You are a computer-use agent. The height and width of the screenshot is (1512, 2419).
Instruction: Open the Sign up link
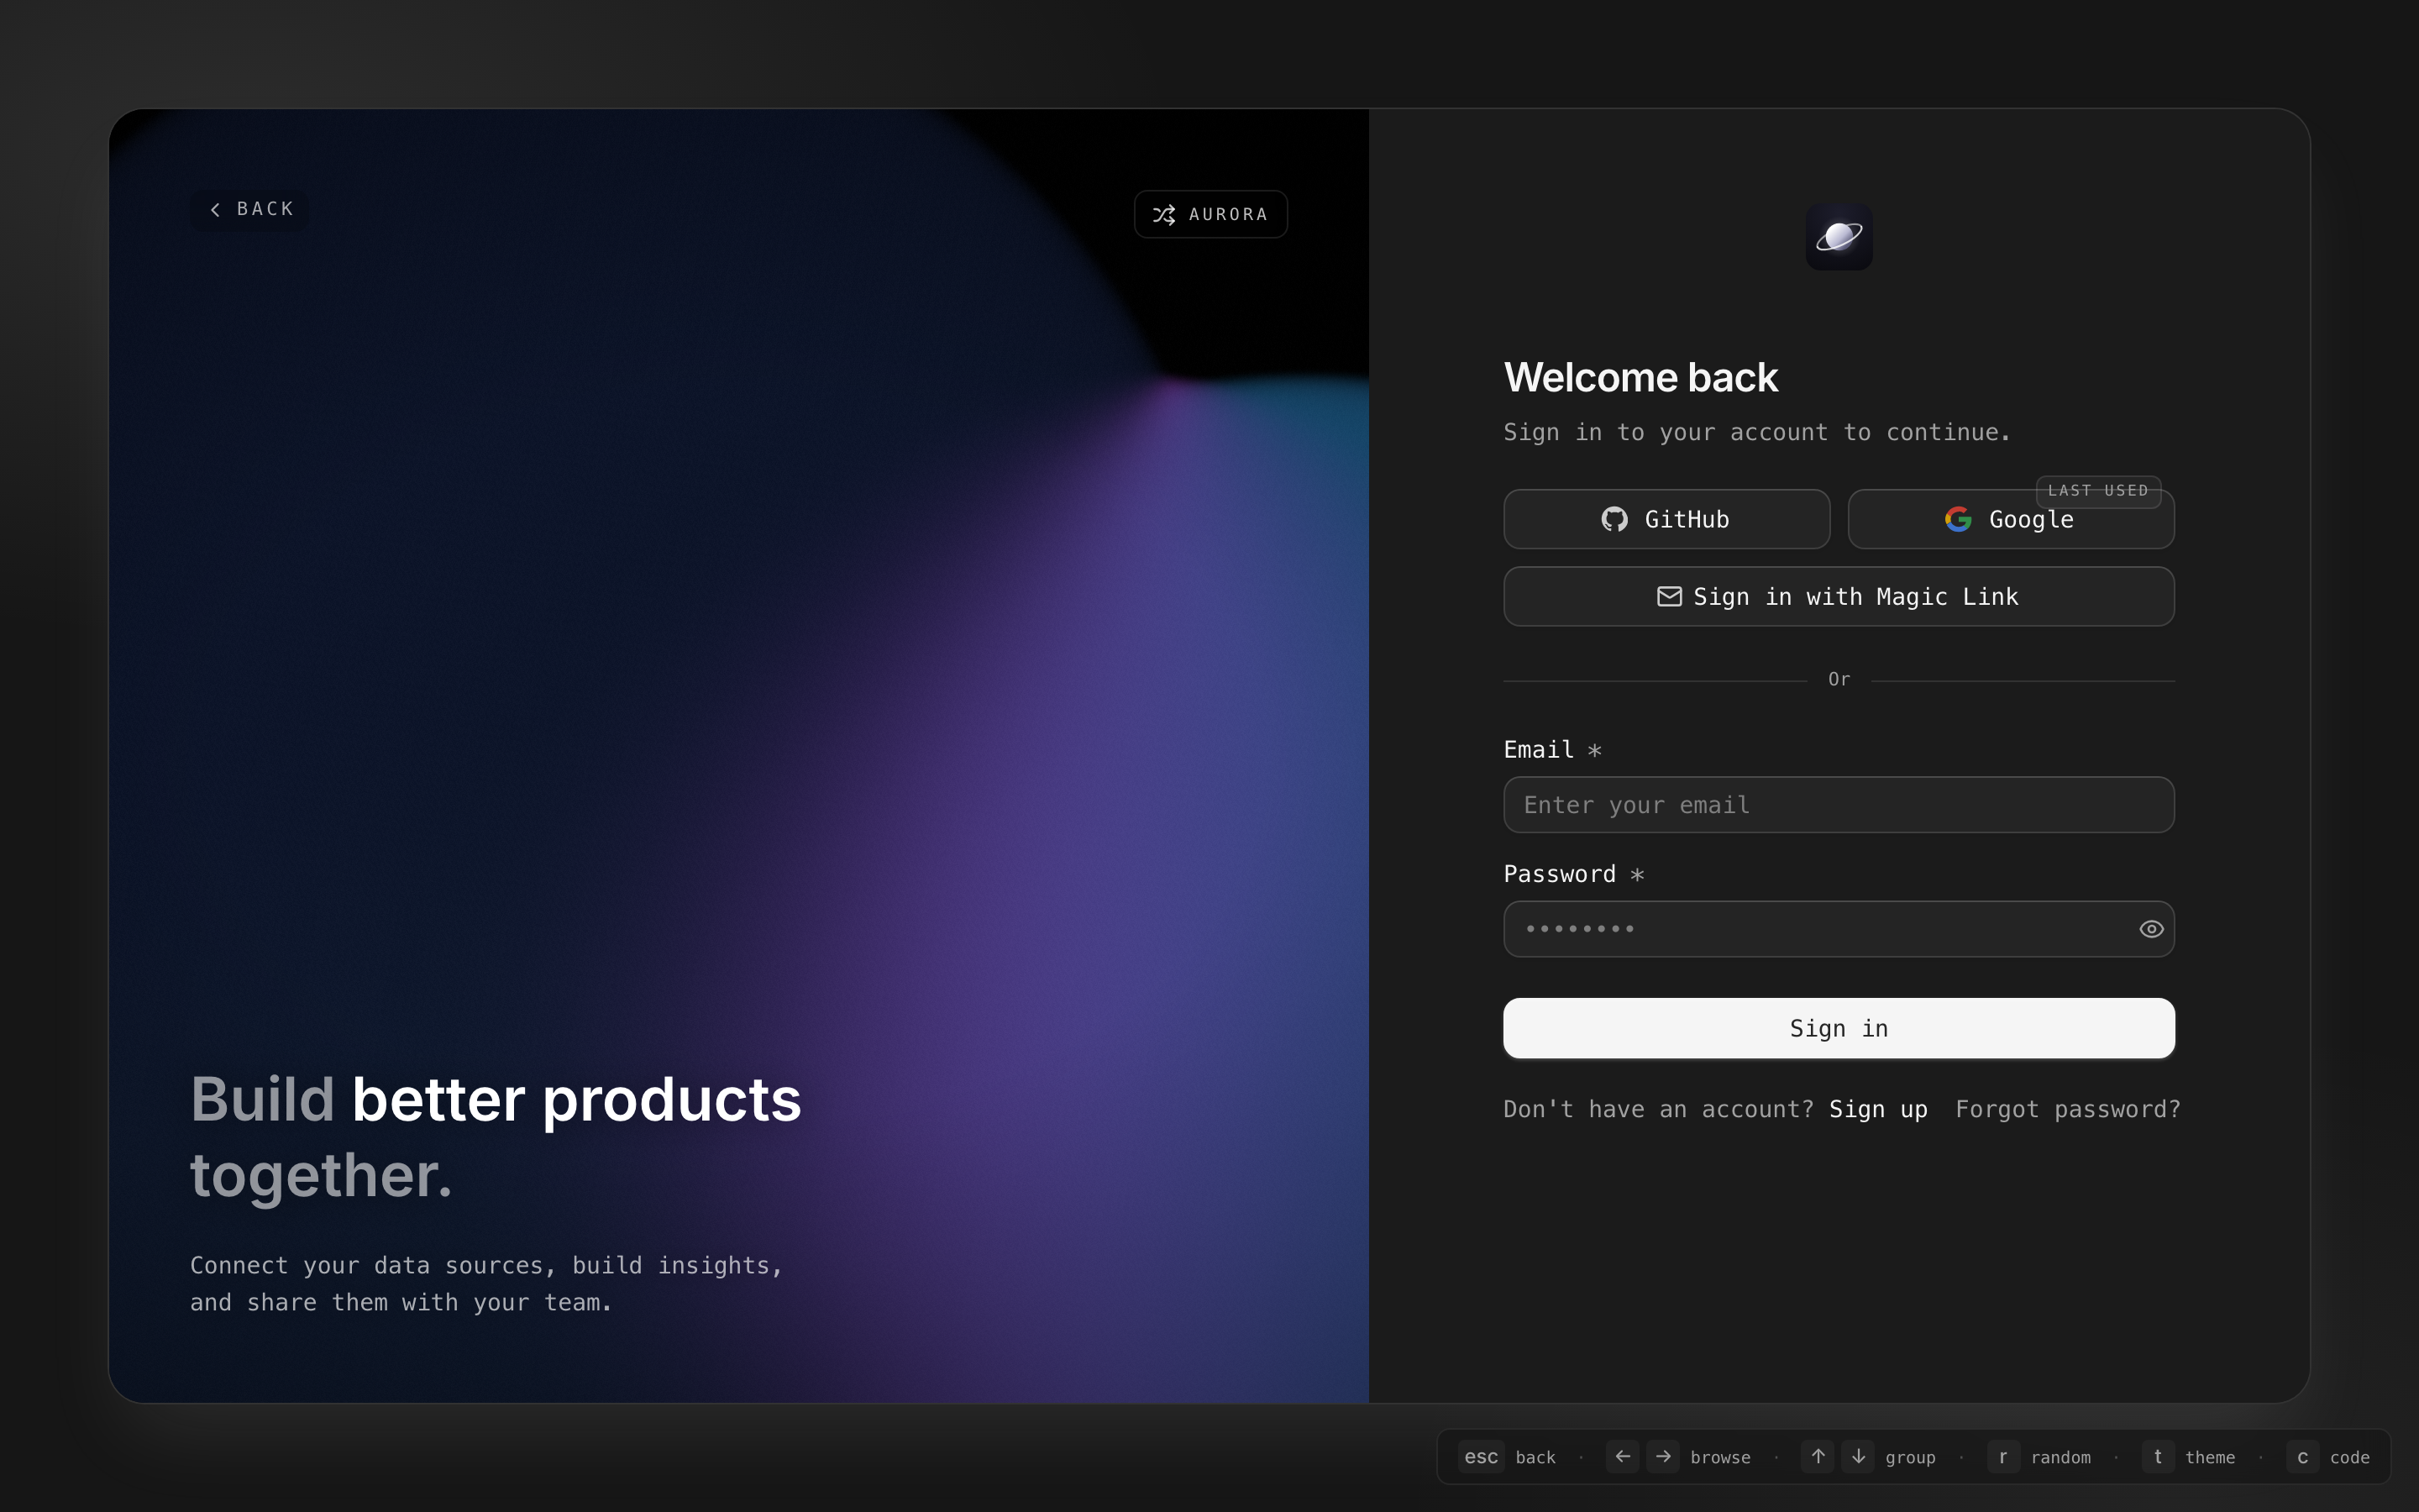point(1877,1109)
